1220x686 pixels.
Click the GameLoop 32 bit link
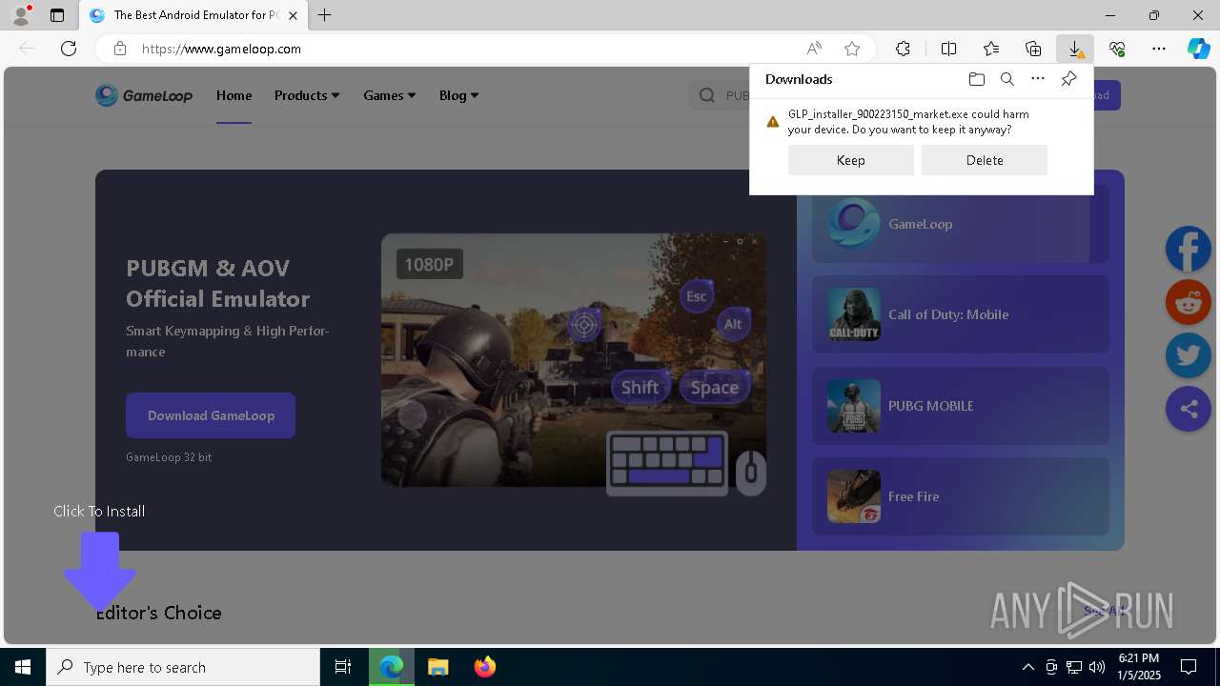pyautogui.click(x=169, y=457)
